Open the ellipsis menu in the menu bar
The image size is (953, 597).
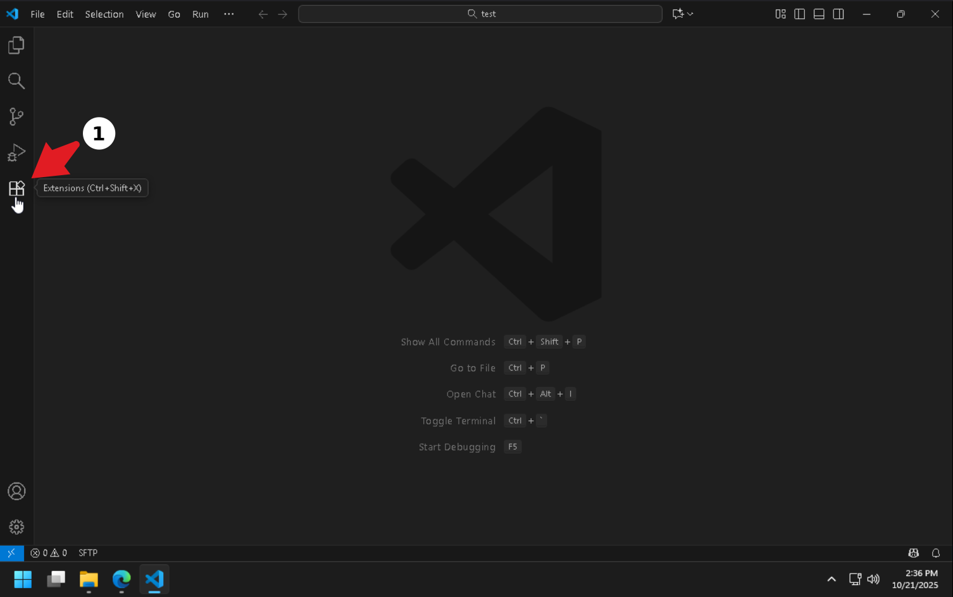228,13
